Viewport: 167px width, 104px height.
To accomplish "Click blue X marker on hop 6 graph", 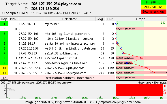I will coord(121,48).
